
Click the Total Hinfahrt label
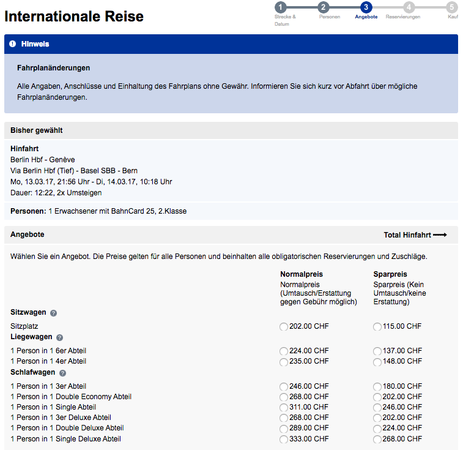click(407, 235)
